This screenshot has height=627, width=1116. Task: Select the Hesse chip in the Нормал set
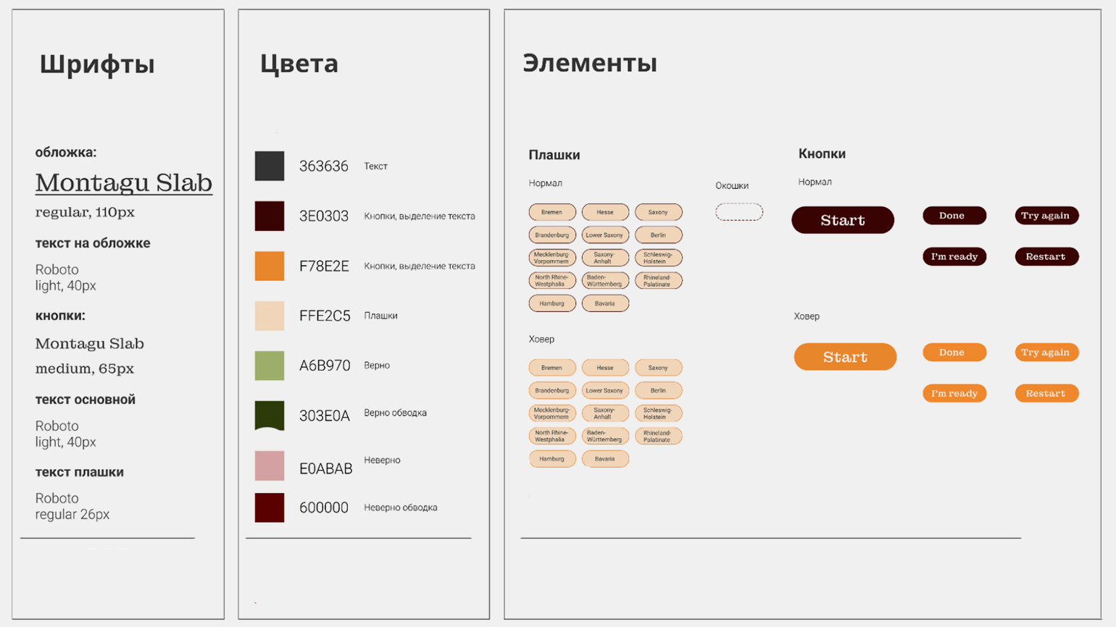coord(605,212)
